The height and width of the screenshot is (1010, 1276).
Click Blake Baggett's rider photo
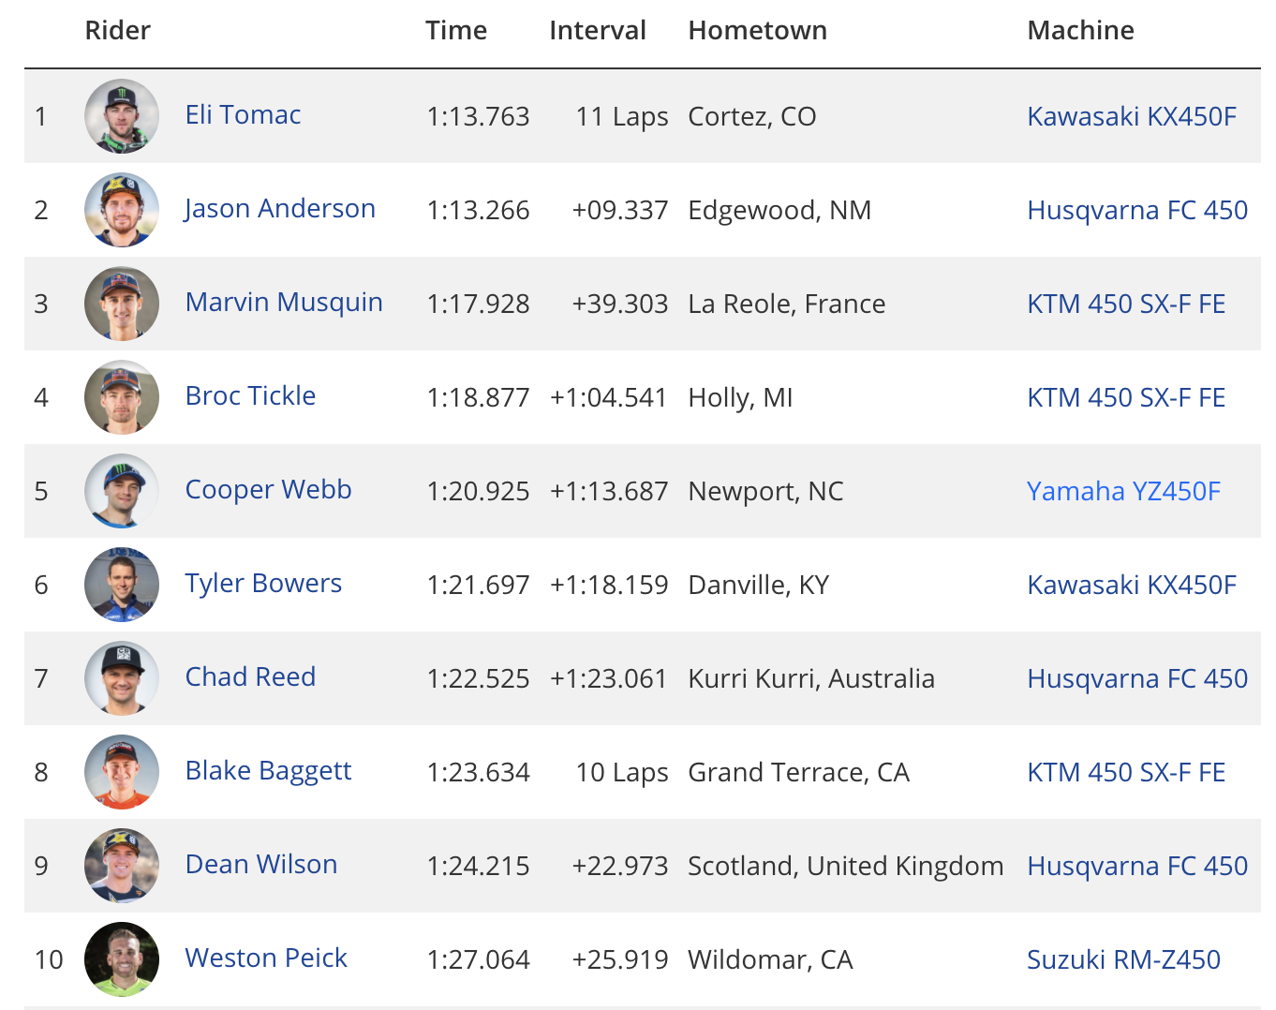[122, 772]
